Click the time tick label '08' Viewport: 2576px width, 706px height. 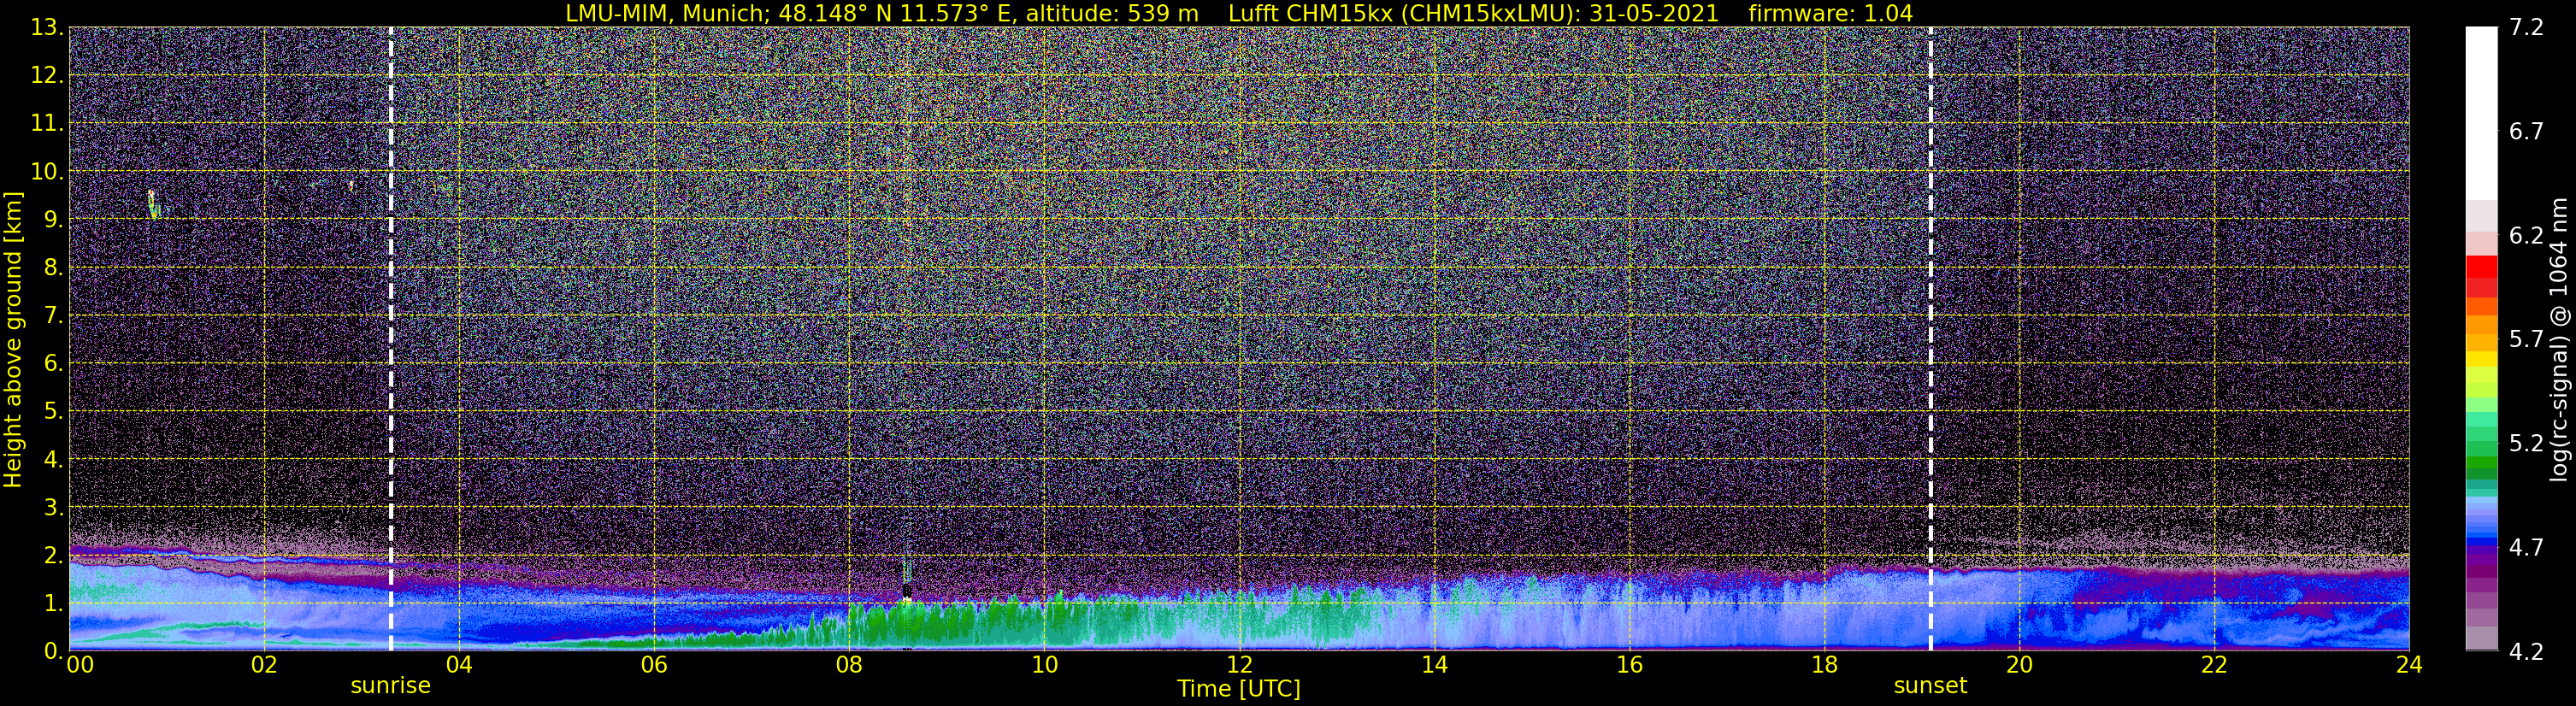click(849, 665)
